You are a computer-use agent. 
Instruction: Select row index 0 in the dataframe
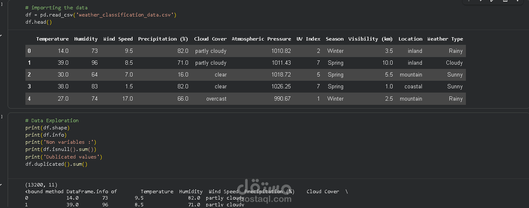click(x=29, y=51)
